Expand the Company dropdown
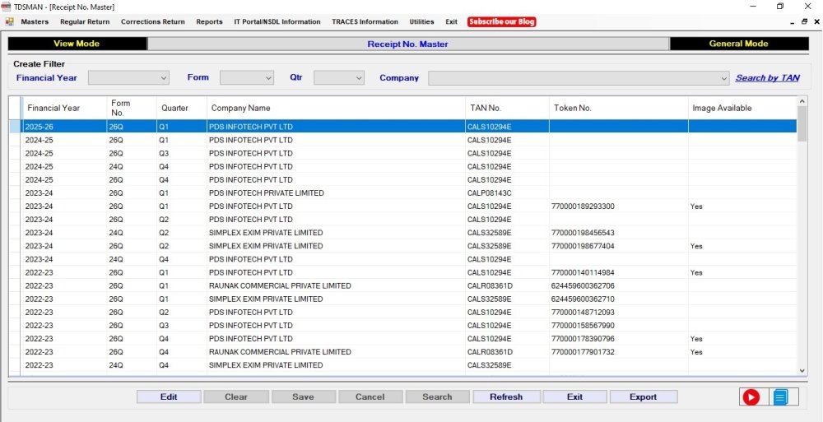823x422 pixels. click(723, 78)
